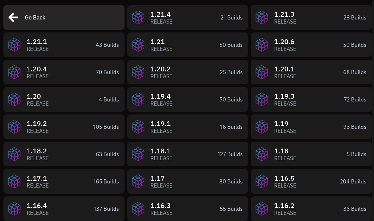Screen dimensions: 374x221
Task: Click the 5 Builds label for 1.18
Action: click(356, 154)
